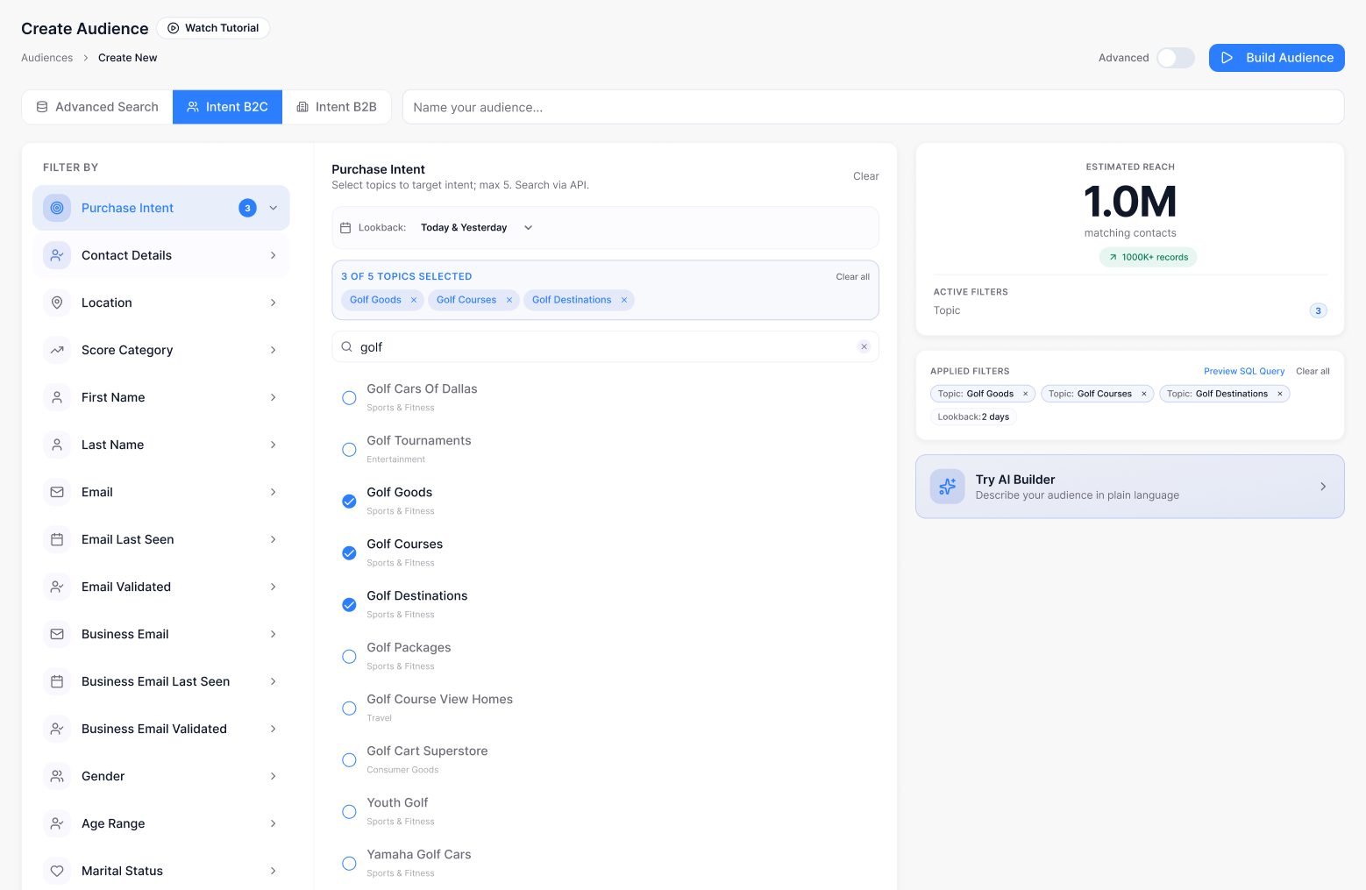This screenshot has height=890, width=1366.
Task: Select the Youth Golf topic
Action: [349, 811]
